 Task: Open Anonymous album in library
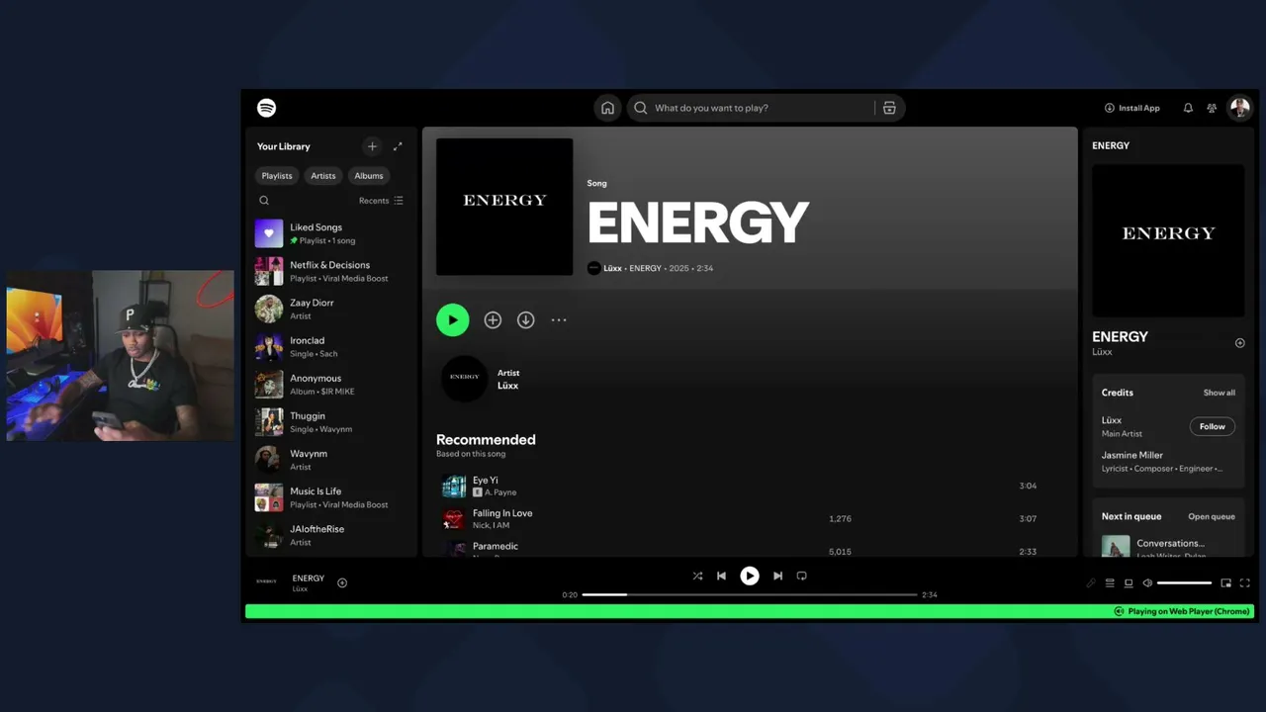[x=331, y=384]
